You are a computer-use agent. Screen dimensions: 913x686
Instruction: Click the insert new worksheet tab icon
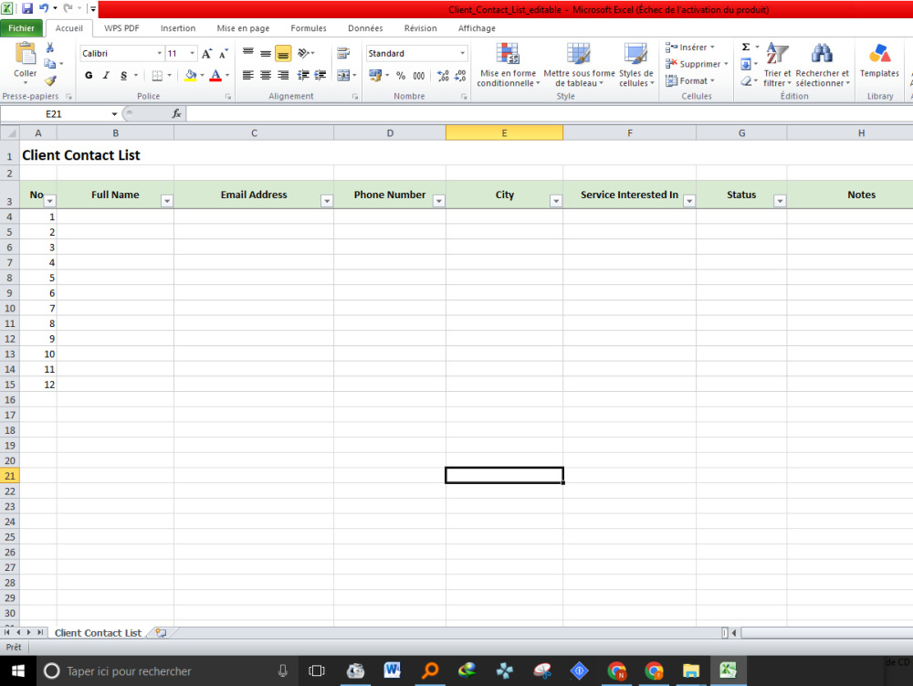pyautogui.click(x=162, y=633)
